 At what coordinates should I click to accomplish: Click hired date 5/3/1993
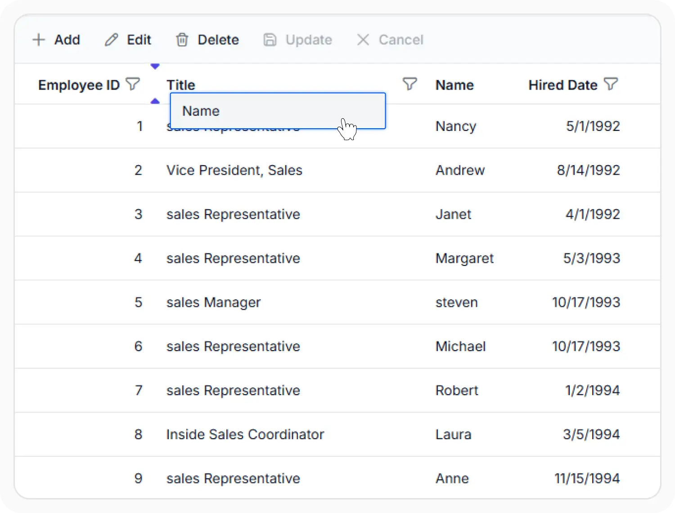592,258
